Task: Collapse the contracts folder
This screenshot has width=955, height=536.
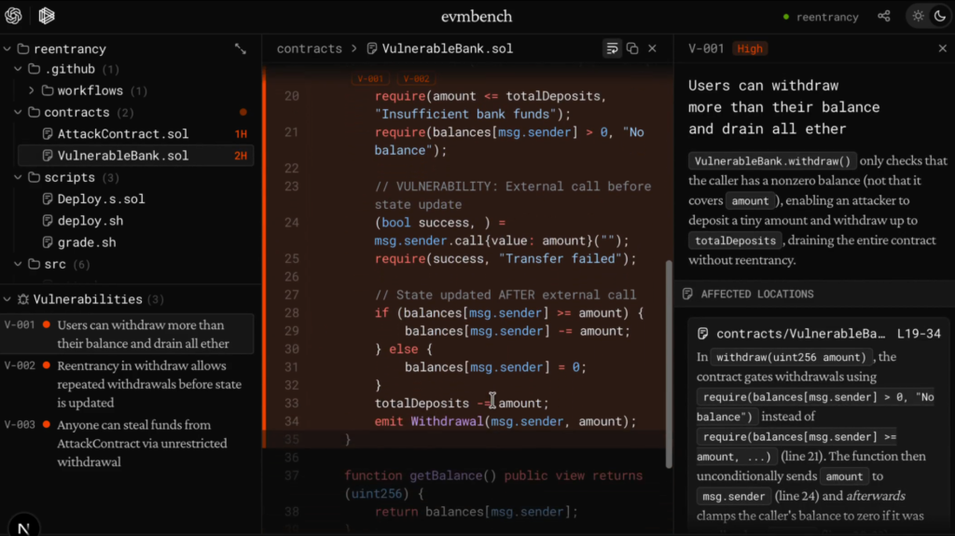Action: click(18, 112)
